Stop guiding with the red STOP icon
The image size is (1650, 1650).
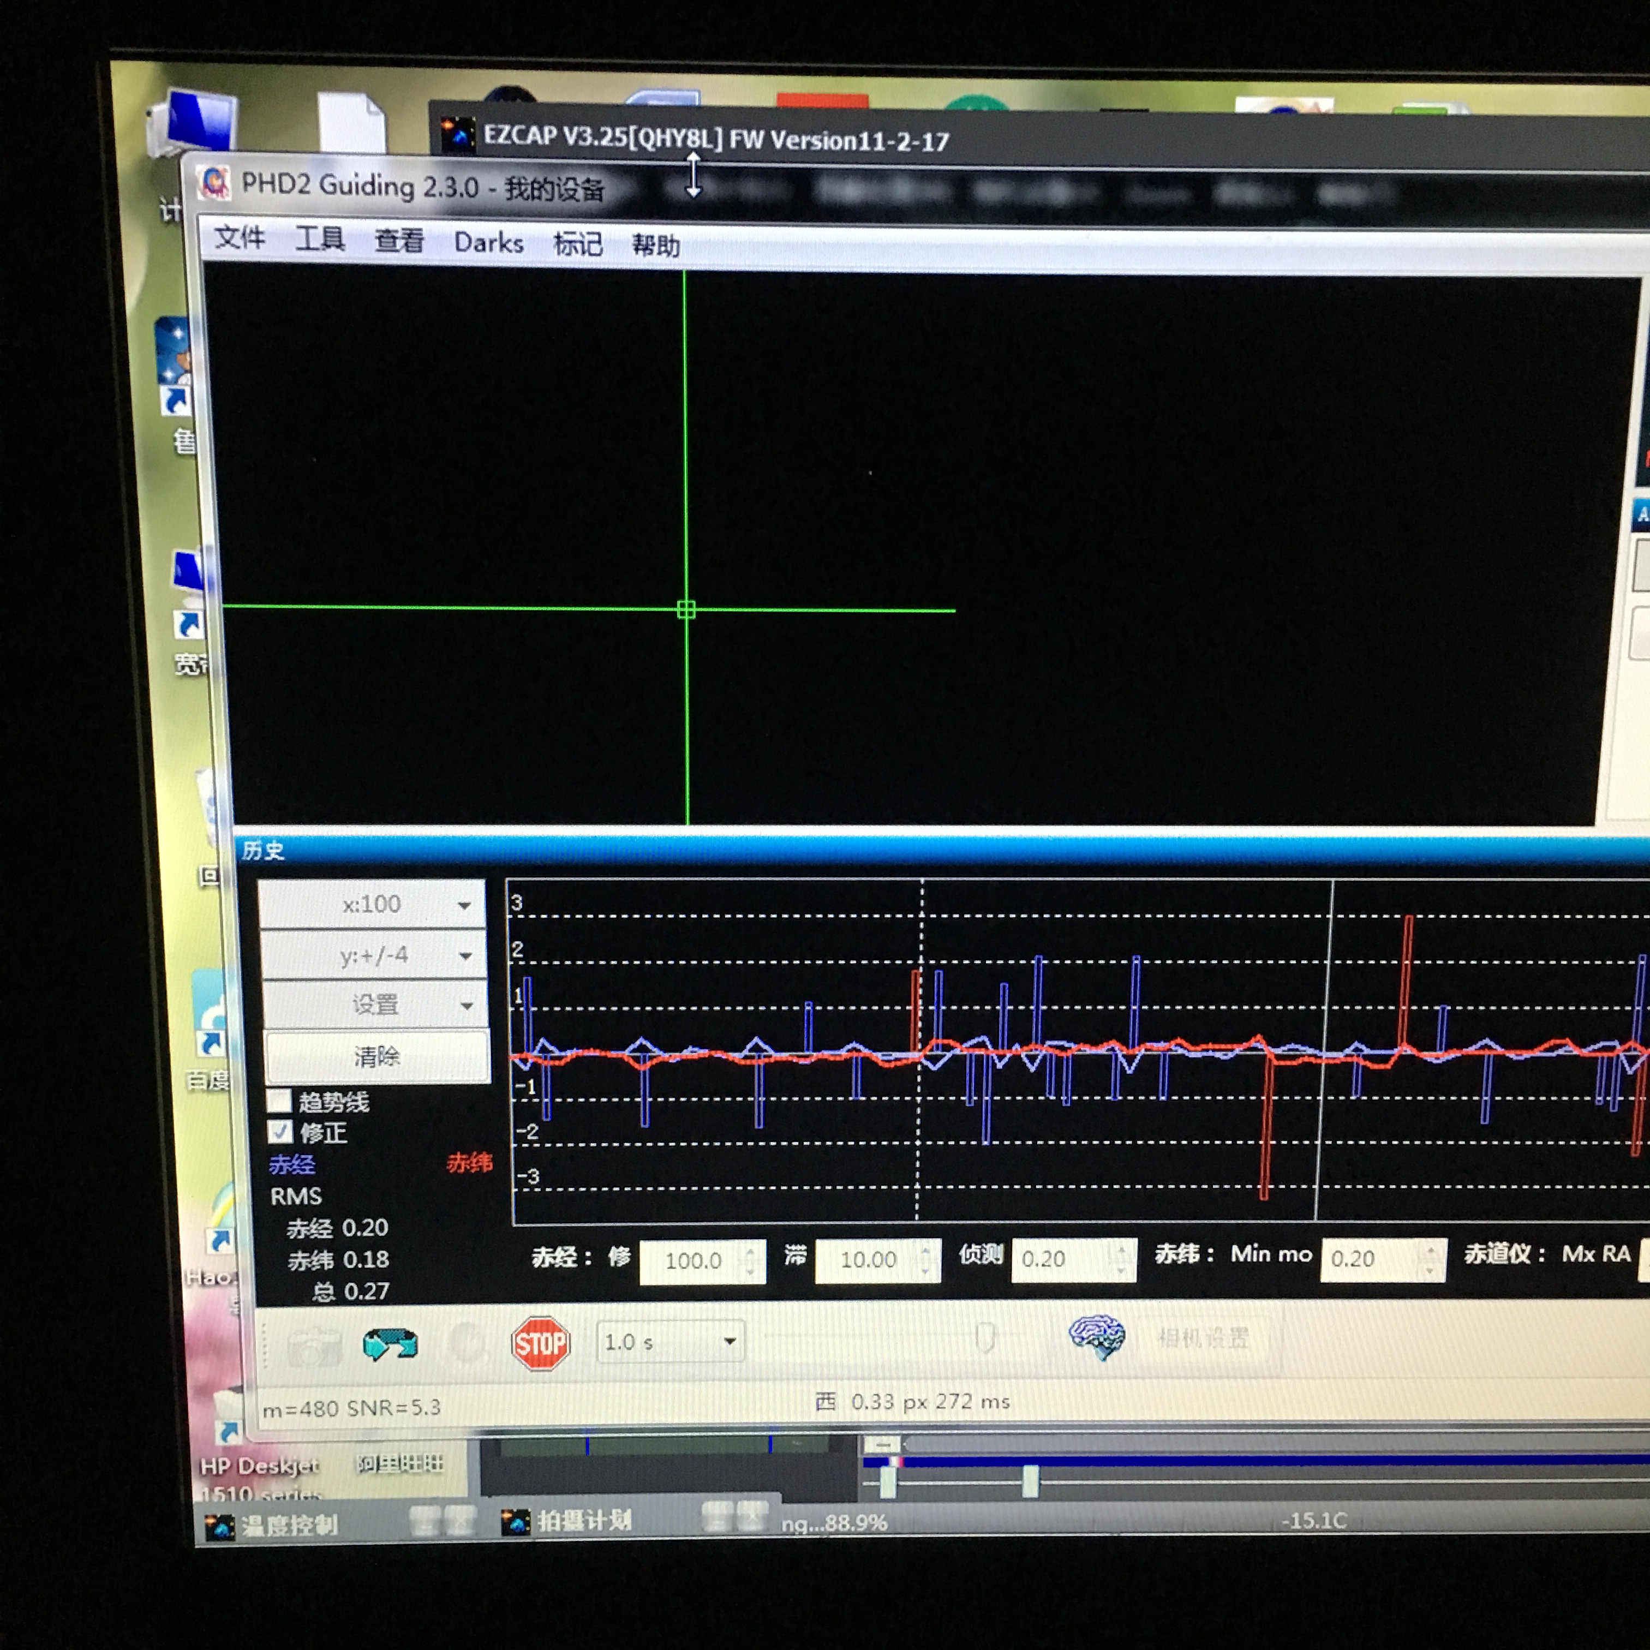pos(541,1343)
